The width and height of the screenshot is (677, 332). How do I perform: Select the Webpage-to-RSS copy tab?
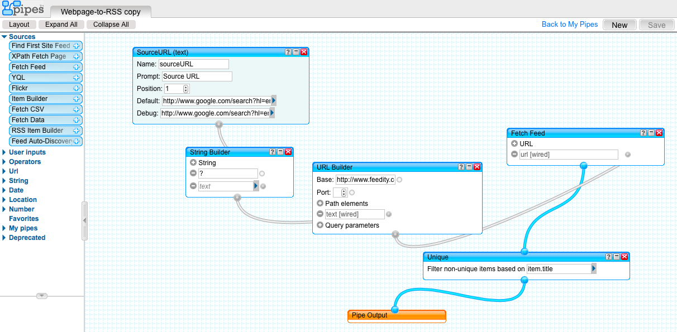[x=101, y=12]
